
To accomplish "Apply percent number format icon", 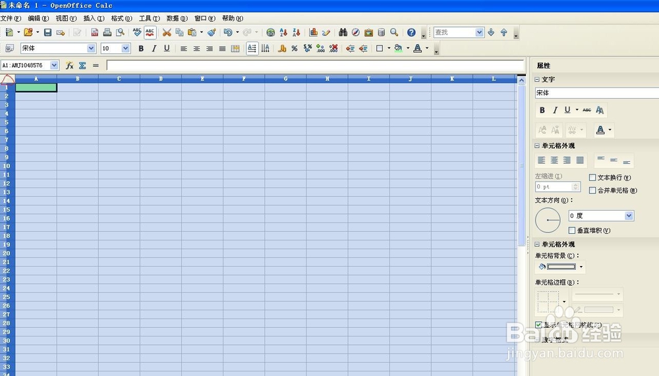I will click(x=295, y=48).
